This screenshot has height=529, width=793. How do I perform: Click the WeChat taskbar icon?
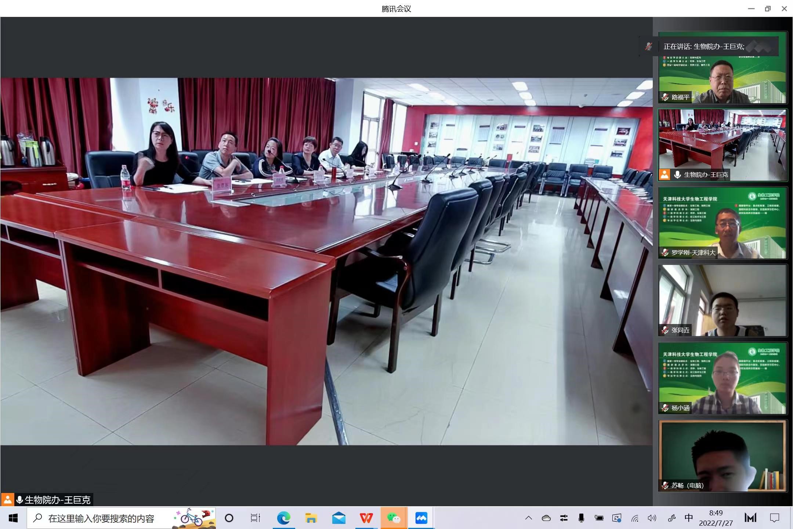394,518
